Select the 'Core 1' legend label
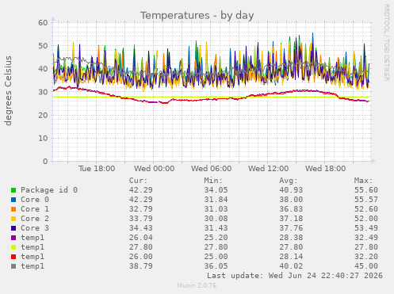Image resolution: width=394 pixels, height=294 pixels. [35, 209]
